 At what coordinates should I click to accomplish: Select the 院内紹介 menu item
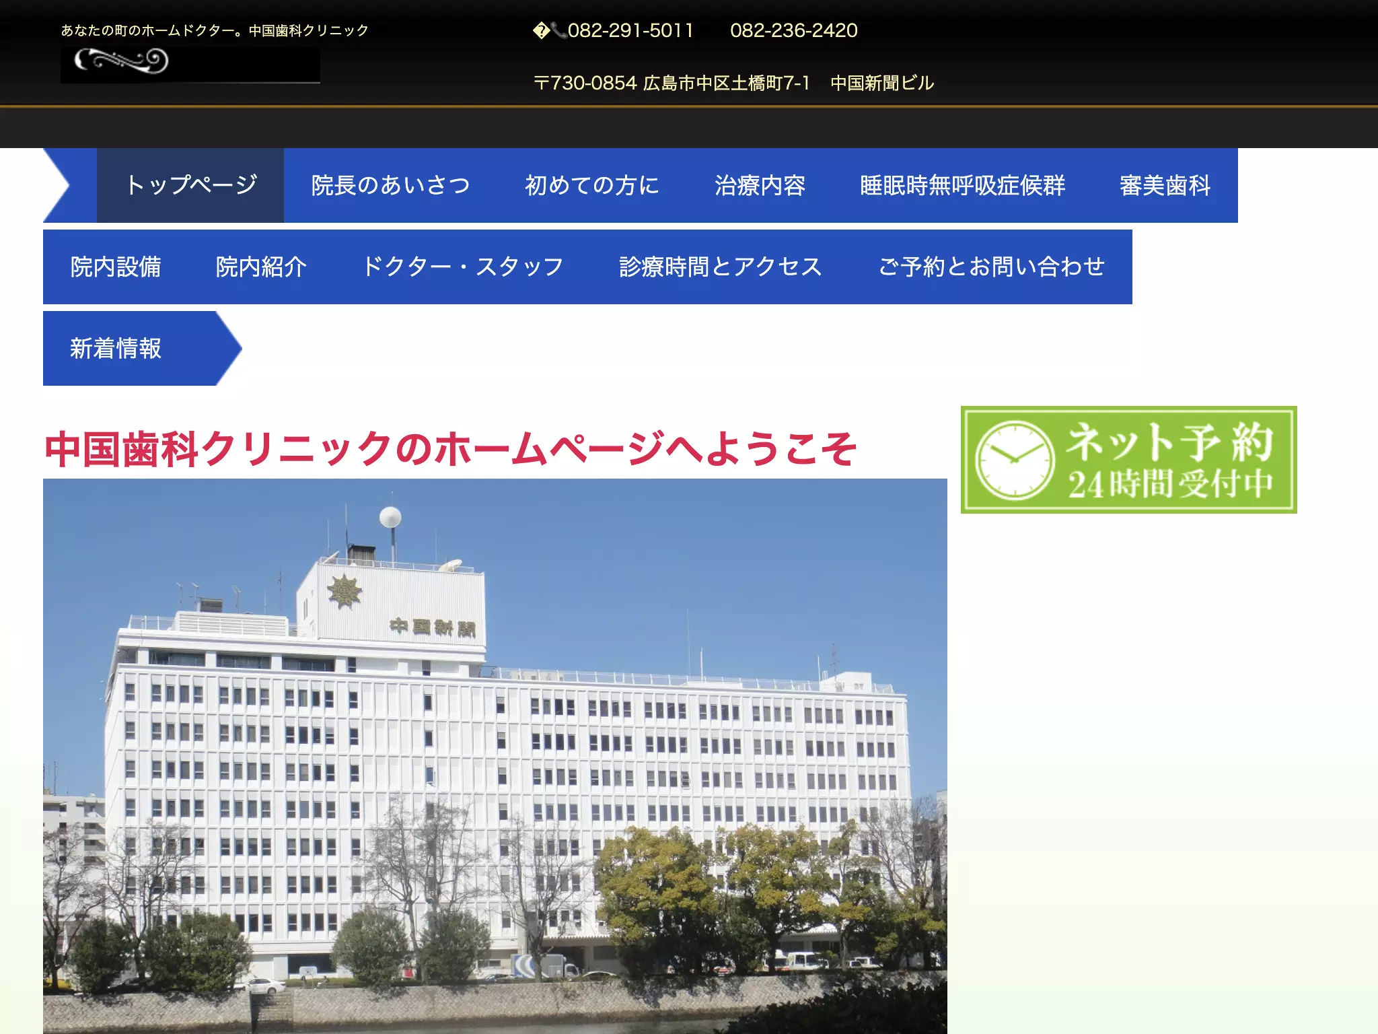pyautogui.click(x=261, y=267)
